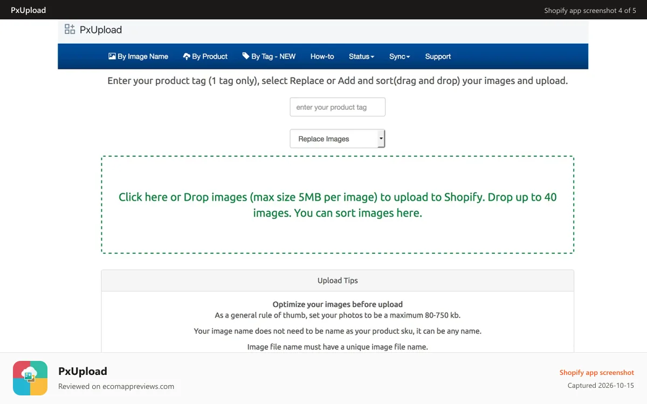Viewport: 647px width, 404px height.
Task: Click 'Shopify app screenshot' orange label
Action: [597, 372]
